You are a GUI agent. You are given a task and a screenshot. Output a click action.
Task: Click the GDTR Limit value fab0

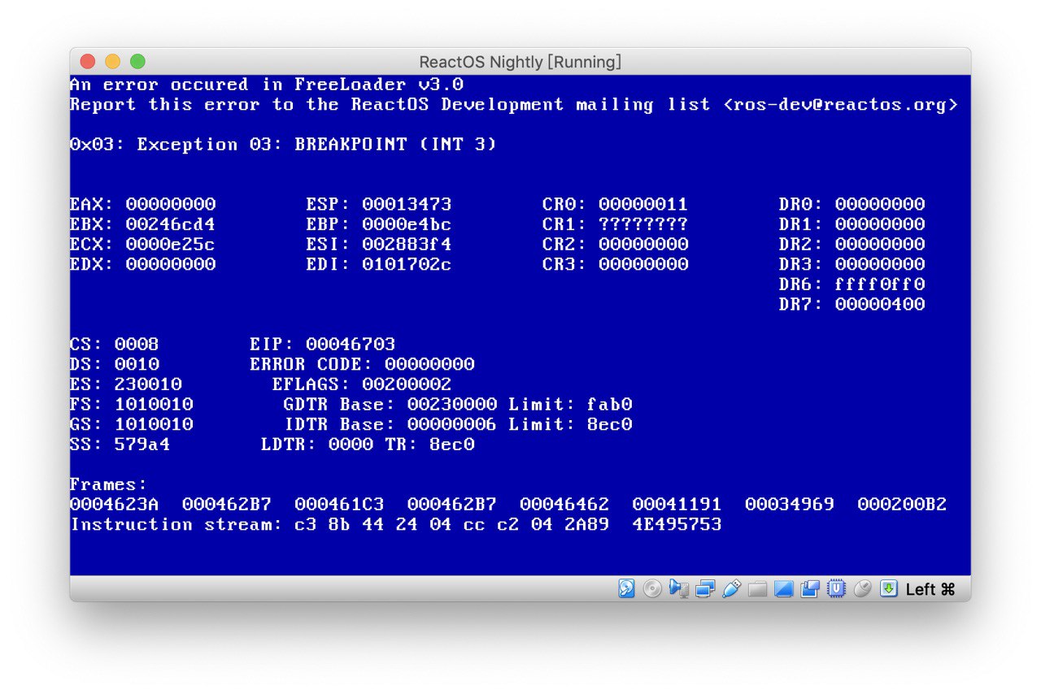pyautogui.click(x=610, y=404)
